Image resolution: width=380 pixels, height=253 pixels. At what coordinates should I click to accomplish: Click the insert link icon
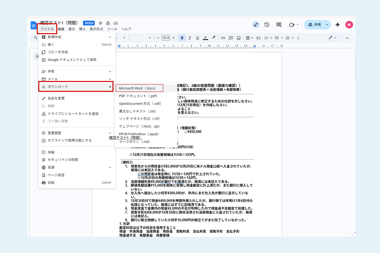pos(223,38)
